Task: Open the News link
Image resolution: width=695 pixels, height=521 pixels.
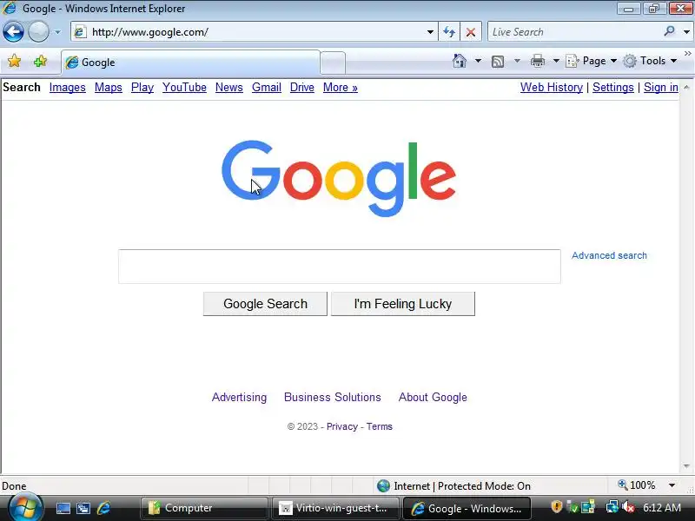Action: (x=229, y=88)
